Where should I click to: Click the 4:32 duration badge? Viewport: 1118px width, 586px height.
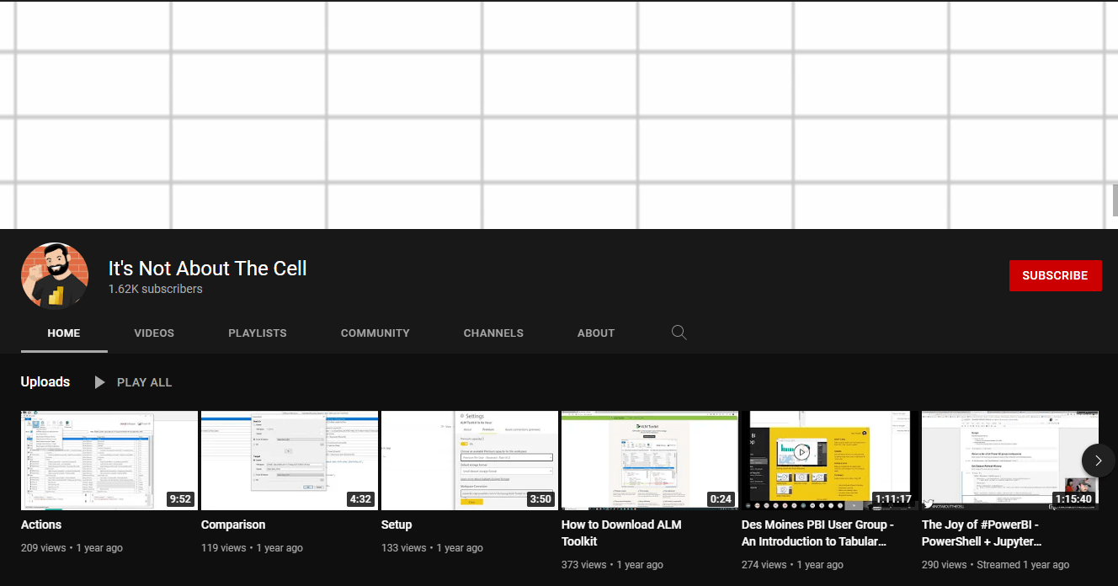tap(360, 499)
